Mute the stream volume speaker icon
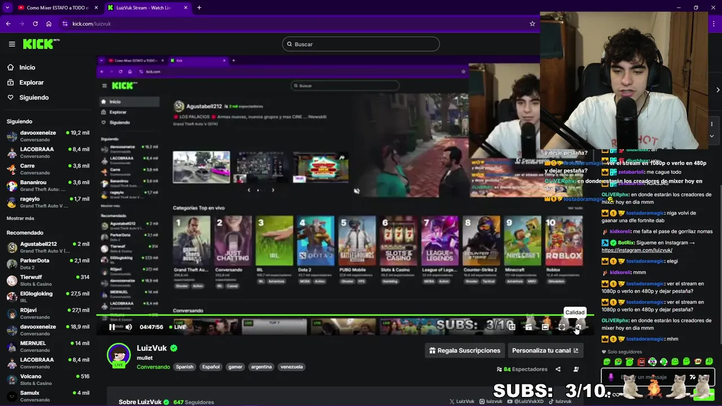This screenshot has height=406, width=722. 129,327
